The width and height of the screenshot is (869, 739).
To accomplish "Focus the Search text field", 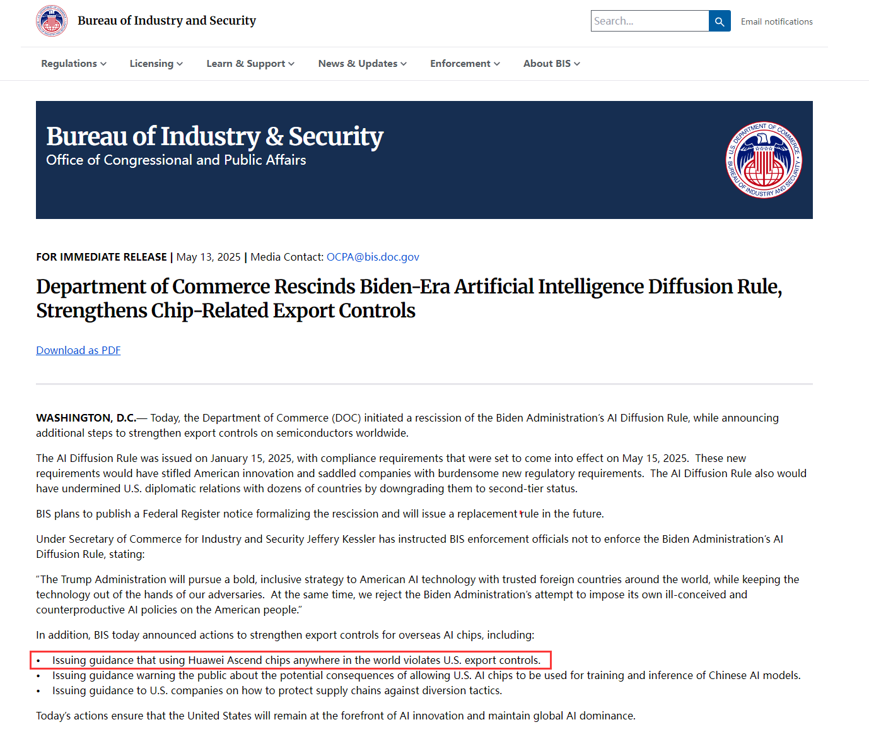I will 650,21.
